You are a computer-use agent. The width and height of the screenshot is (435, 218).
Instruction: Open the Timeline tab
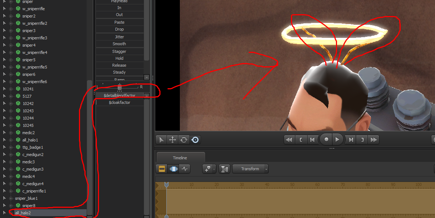coord(180,158)
